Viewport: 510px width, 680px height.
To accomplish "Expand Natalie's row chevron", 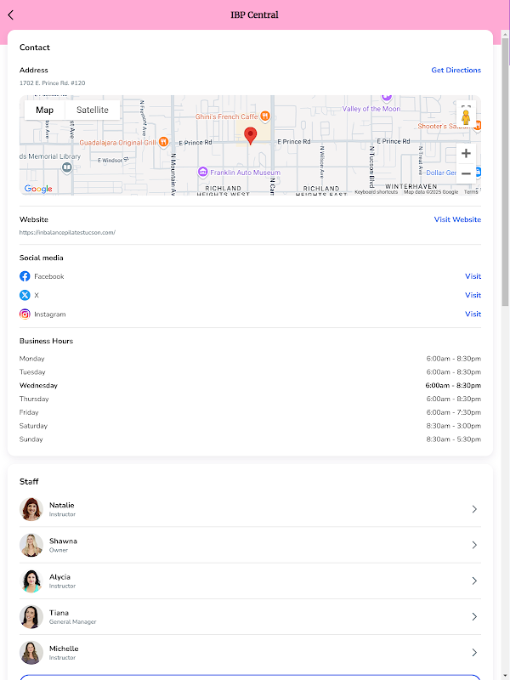I will (x=474, y=509).
